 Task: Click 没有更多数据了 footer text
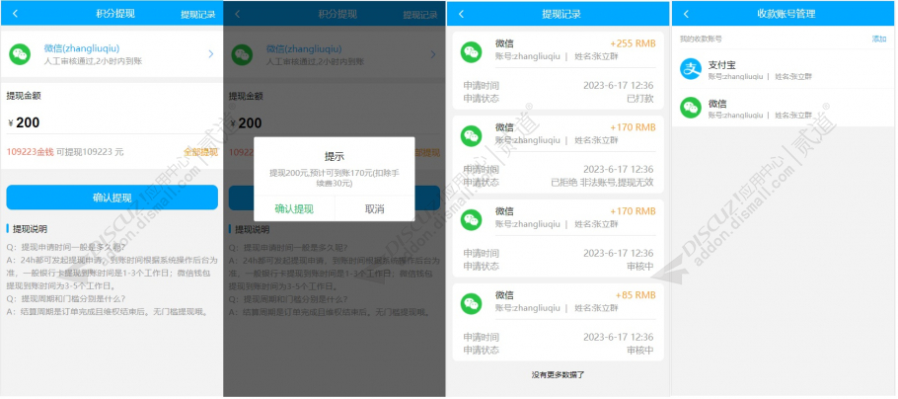(x=558, y=375)
